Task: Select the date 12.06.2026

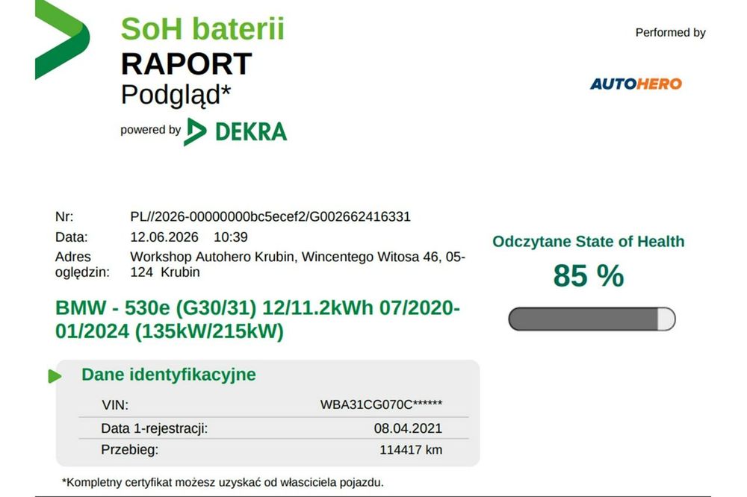Action: (164, 237)
